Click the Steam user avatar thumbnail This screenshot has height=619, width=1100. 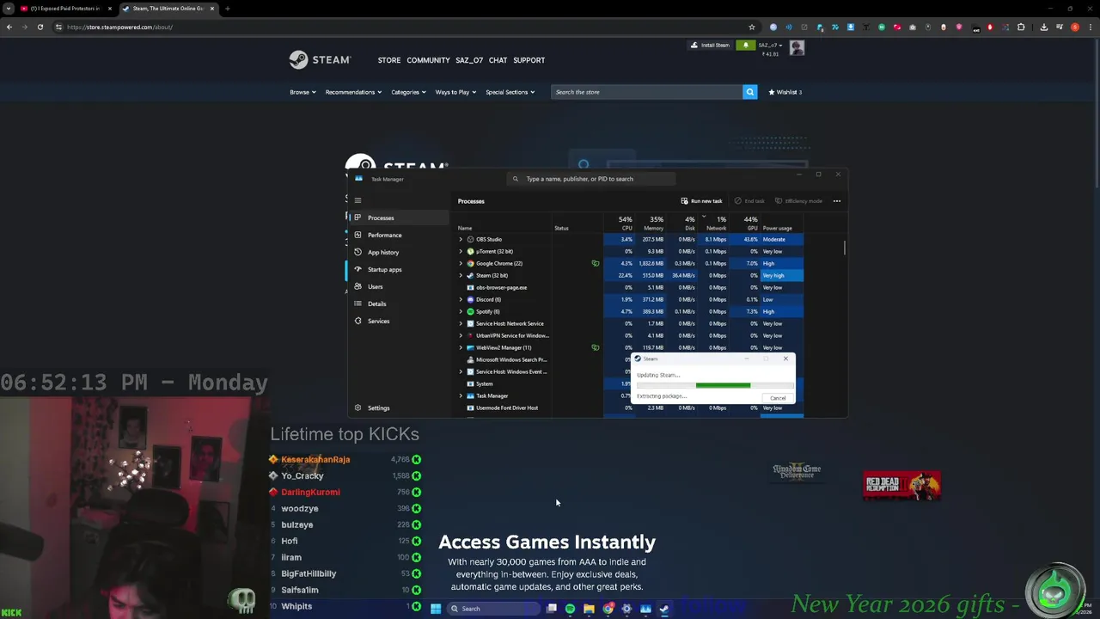point(797,48)
